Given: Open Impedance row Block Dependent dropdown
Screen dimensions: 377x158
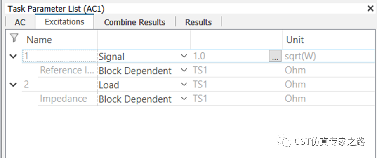Looking at the screenshot, I should (143, 99).
